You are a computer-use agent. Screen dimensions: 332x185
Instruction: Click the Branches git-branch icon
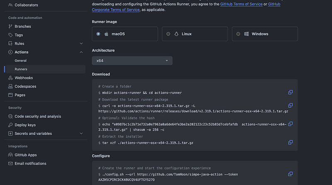click(10, 27)
